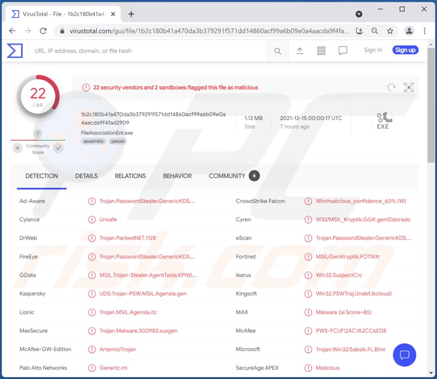Open the RELATIONS tab
Screen dimensions: 437x379
point(130,176)
